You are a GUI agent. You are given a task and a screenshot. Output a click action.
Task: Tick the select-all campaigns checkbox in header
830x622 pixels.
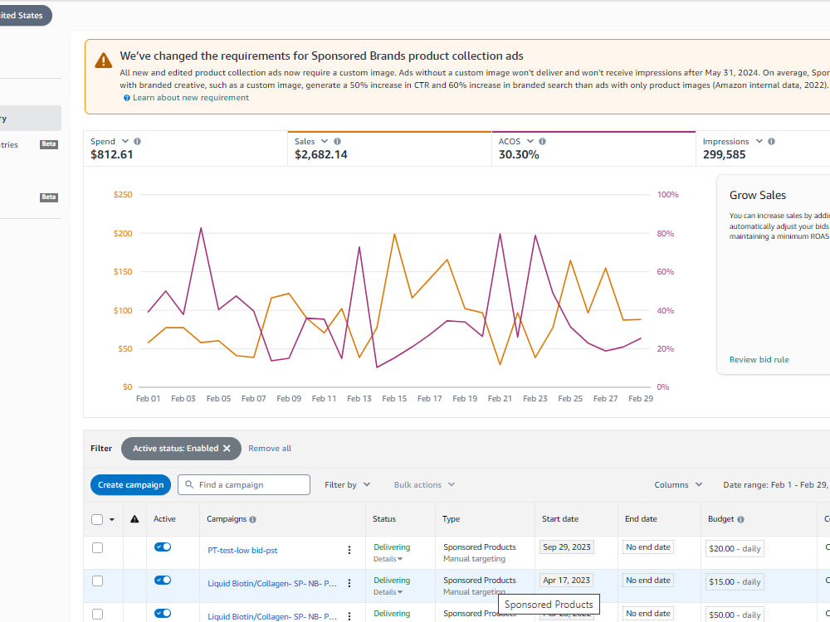tap(97, 519)
